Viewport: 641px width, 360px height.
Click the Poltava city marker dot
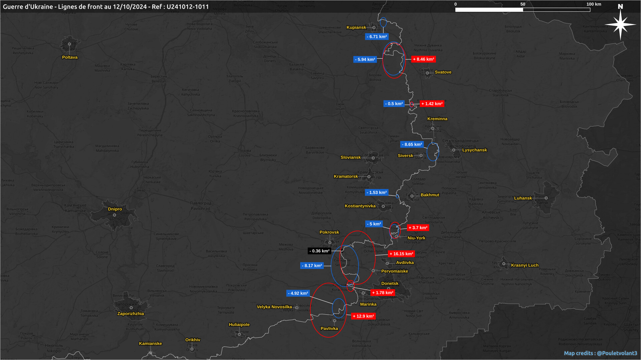[x=69, y=44]
